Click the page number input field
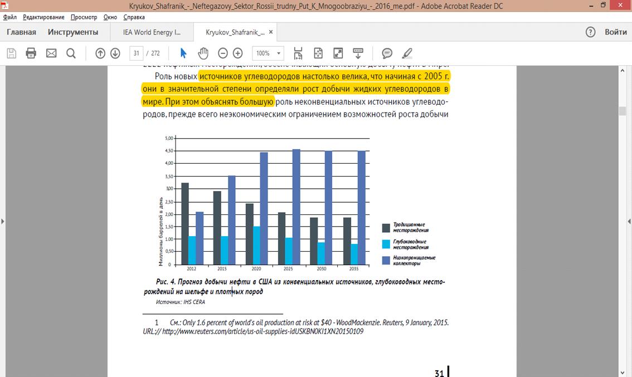632x377 pixels. point(137,53)
